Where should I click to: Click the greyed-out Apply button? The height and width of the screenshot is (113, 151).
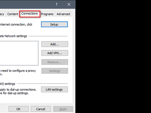coord(63,109)
